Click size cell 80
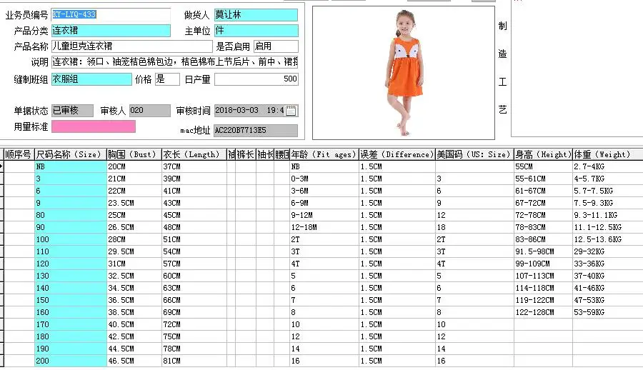643x370 pixels. point(71,215)
